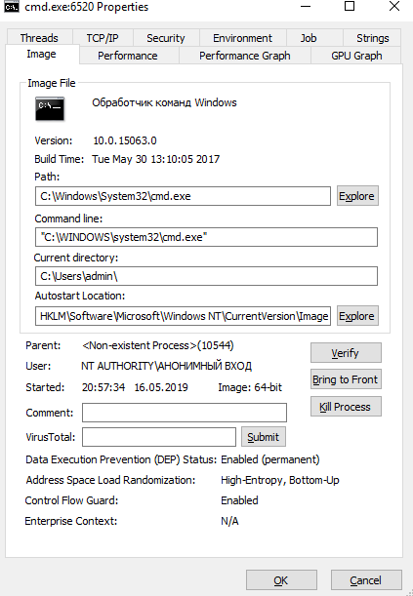Click Explore next to Path field
413x596 pixels.
[x=357, y=196]
